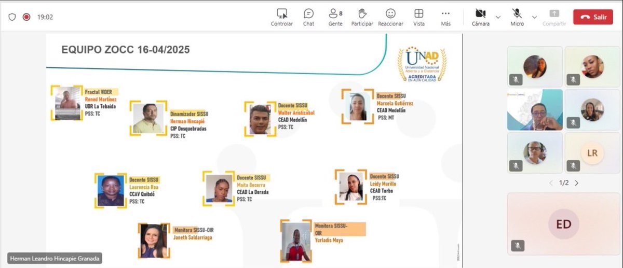Open the Reaccionar emoji menu
Viewport: 623px width, 268px height.
coord(390,17)
